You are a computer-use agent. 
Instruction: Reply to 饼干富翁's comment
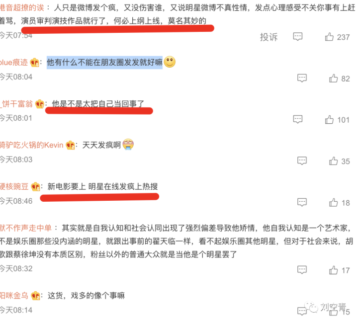pyautogui.click(x=298, y=120)
